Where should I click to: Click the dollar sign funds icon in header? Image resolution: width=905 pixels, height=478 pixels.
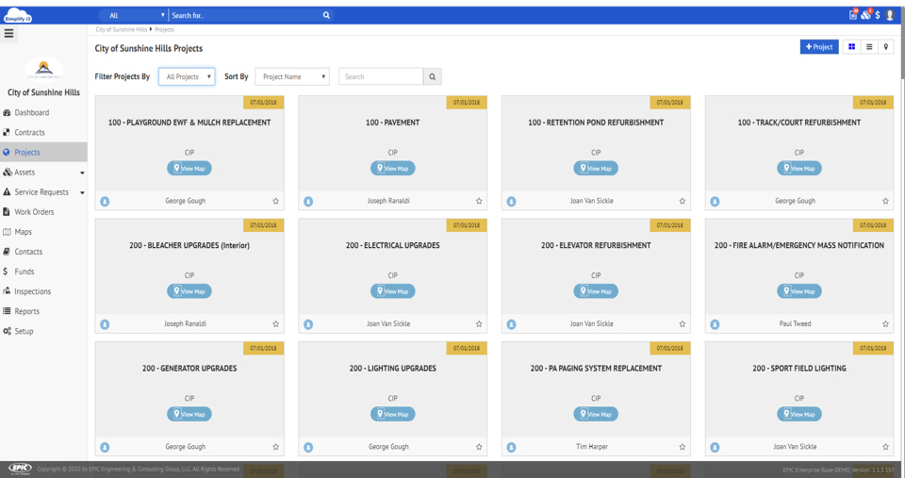(x=878, y=15)
